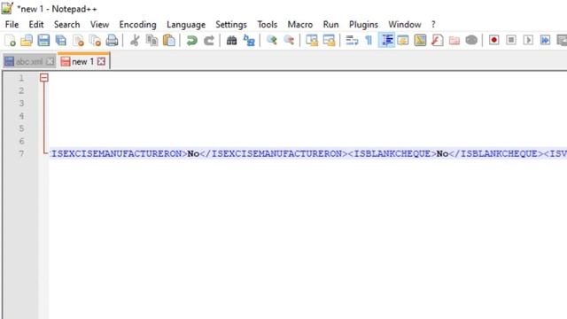567x319 pixels.
Task: Toggle synchronize horizontal scrolling icon
Action: (x=329, y=40)
